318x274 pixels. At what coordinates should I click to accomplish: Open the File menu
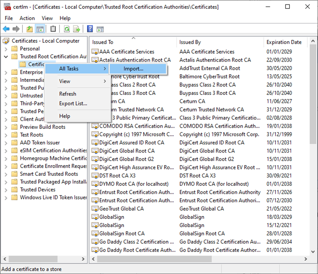point(9,18)
